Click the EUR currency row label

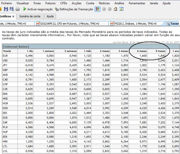pos(5,56)
